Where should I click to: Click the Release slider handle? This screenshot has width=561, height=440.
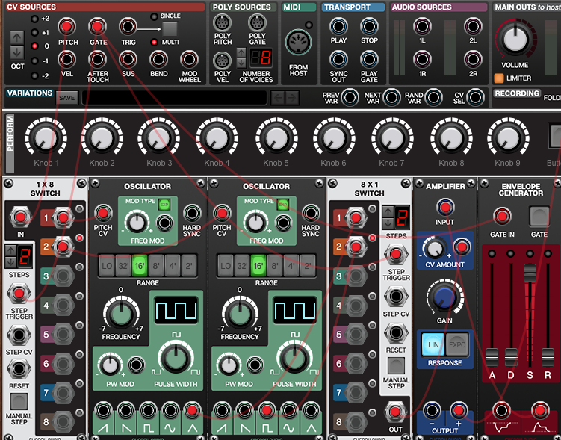(548, 357)
